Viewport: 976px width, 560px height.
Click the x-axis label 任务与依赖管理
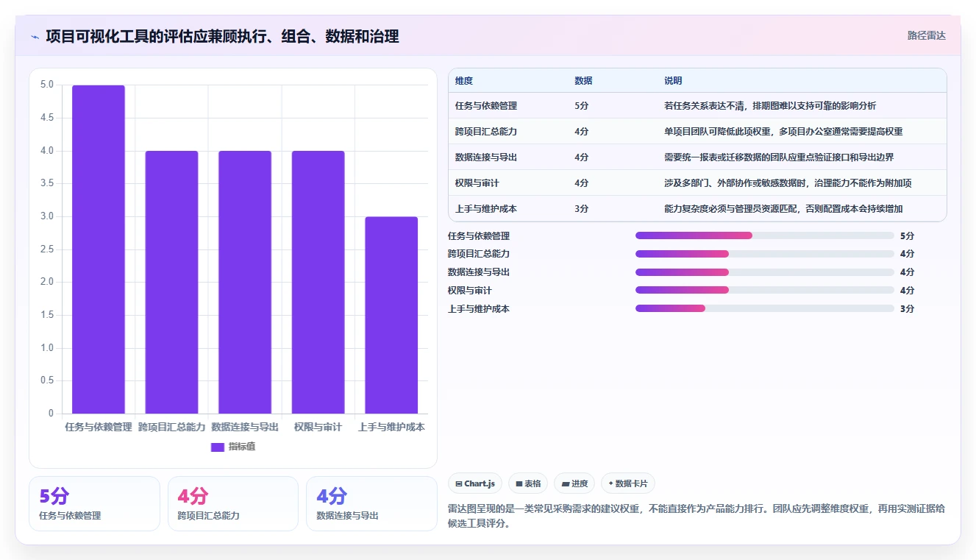[99, 427]
